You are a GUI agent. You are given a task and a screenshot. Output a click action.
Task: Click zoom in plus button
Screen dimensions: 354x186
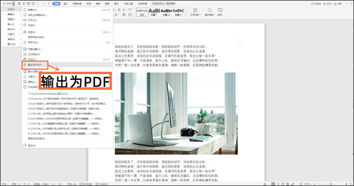point(346,184)
